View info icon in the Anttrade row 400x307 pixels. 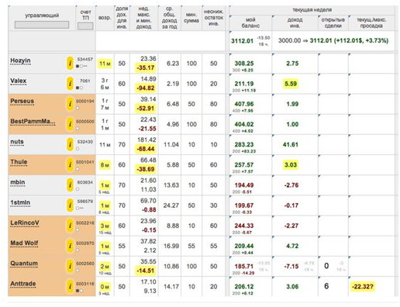pos(70,286)
